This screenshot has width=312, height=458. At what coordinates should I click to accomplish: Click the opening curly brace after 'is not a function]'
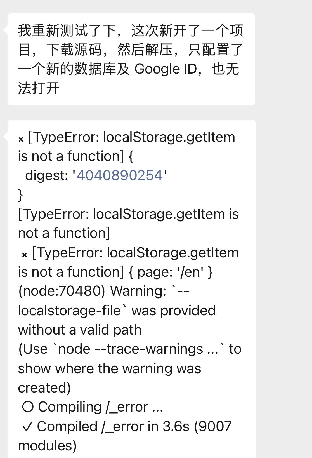pyautogui.click(x=131, y=156)
